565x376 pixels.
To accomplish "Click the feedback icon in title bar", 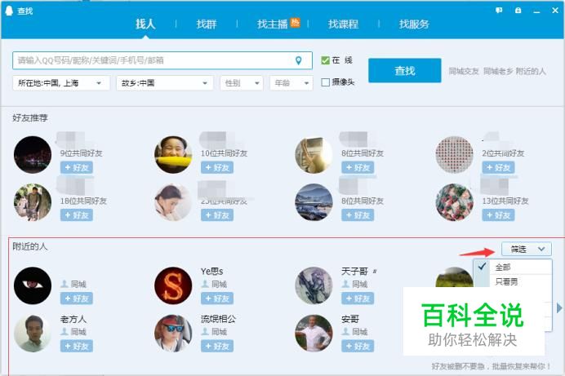I will pos(499,11).
